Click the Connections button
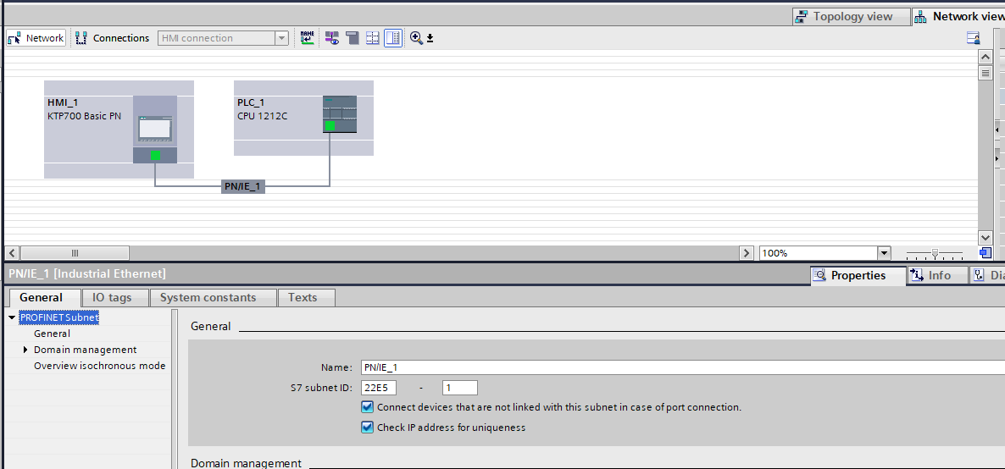The width and height of the screenshot is (1005, 469). tap(113, 38)
